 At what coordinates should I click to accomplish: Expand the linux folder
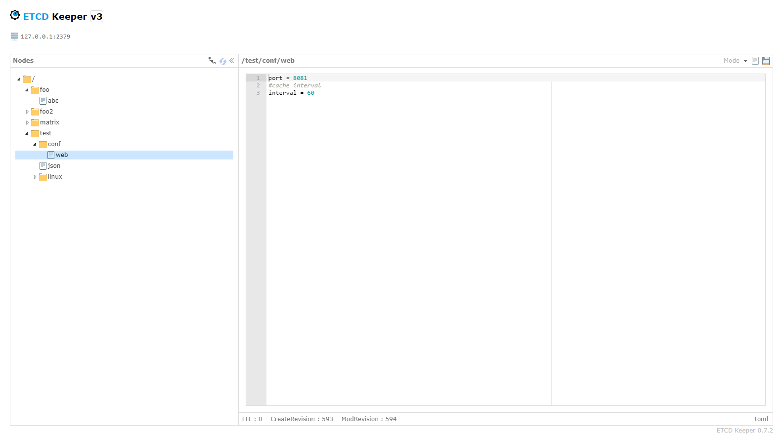pyautogui.click(x=35, y=177)
